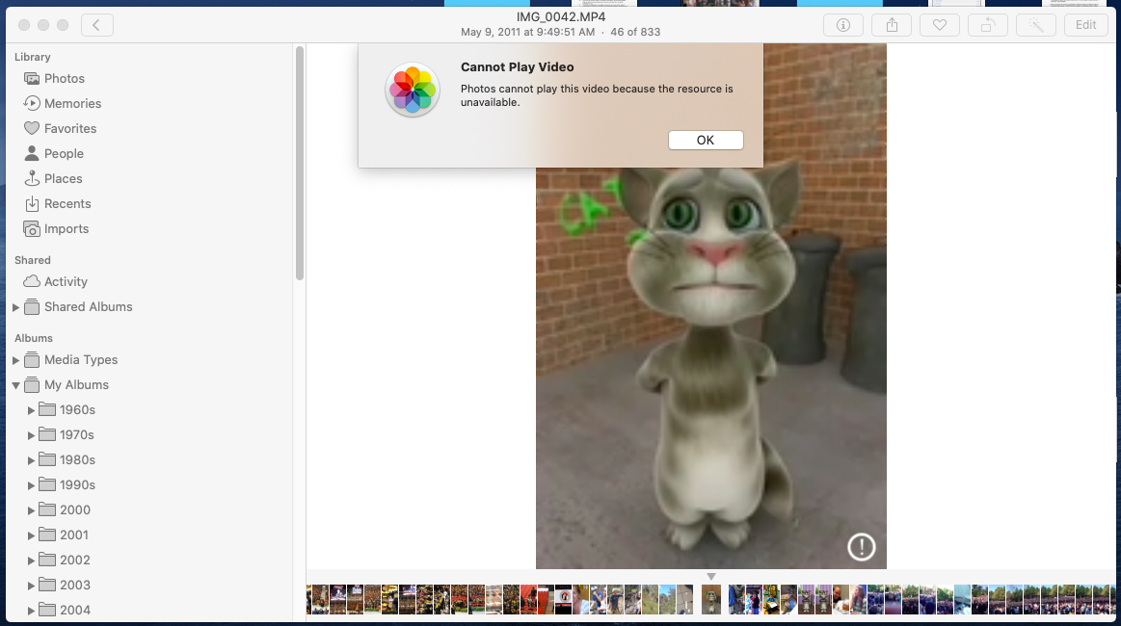
Task: Expand the 1990s folder
Action: pos(31,485)
